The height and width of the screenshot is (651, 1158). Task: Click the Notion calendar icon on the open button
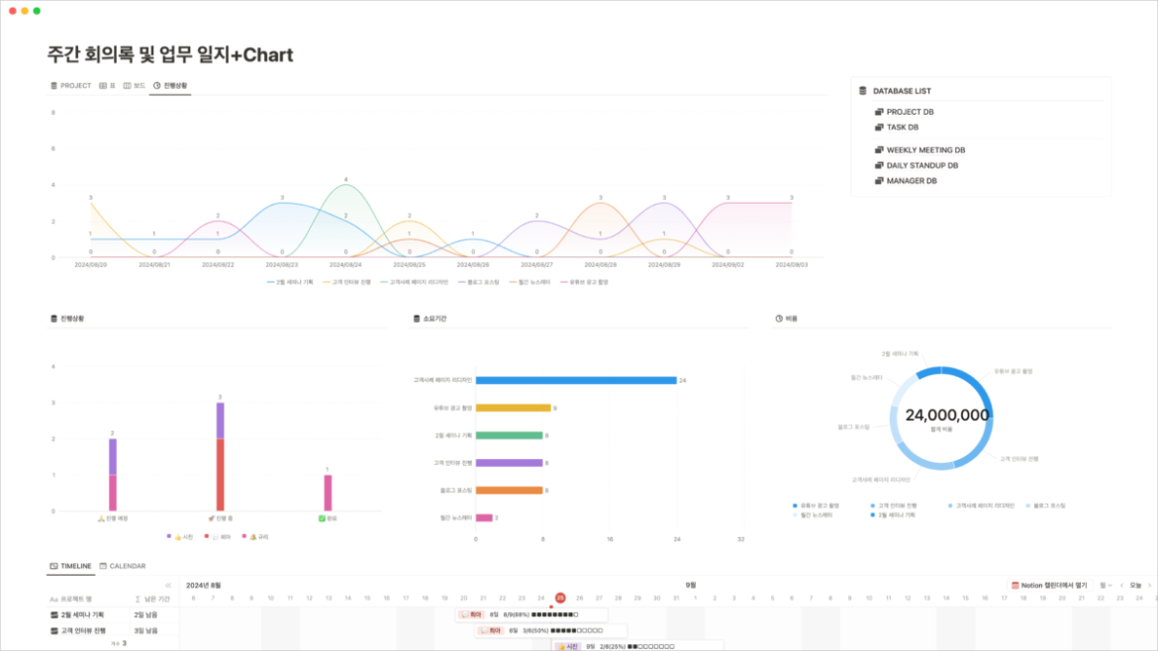1015,585
